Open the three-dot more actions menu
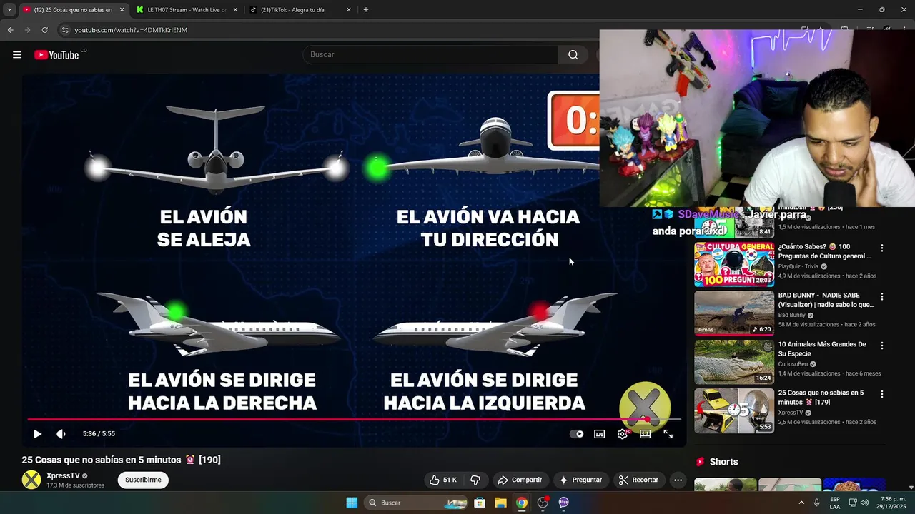 click(x=678, y=480)
